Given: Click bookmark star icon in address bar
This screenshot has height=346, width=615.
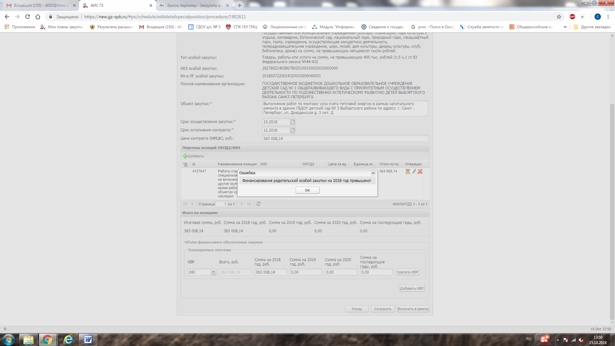Looking at the screenshot, I should pos(559,17).
